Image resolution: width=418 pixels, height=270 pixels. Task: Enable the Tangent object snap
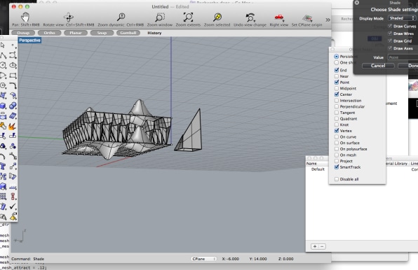click(337, 113)
